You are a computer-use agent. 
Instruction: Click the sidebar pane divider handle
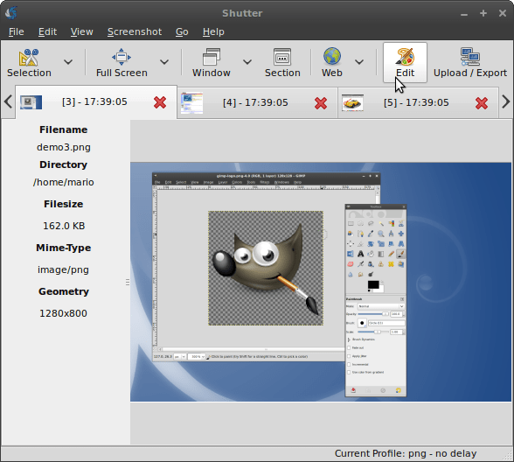(x=128, y=282)
